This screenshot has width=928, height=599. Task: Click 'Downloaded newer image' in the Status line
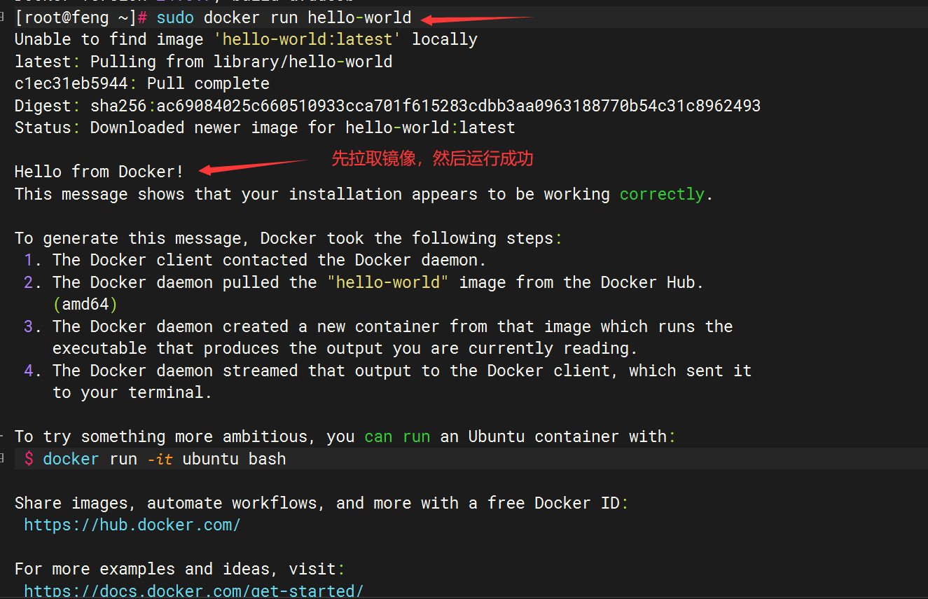194,128
